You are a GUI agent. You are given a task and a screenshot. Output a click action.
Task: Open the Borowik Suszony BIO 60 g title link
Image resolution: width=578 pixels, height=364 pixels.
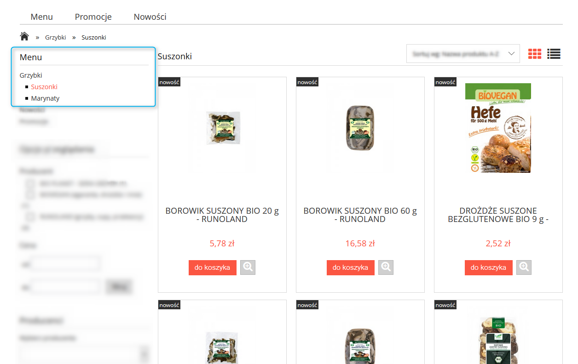360,215
